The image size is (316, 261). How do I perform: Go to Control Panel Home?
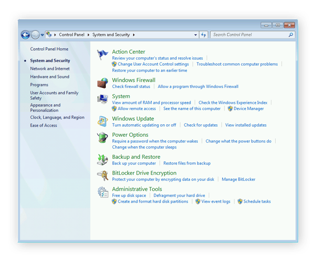click(x=49, y=49)
